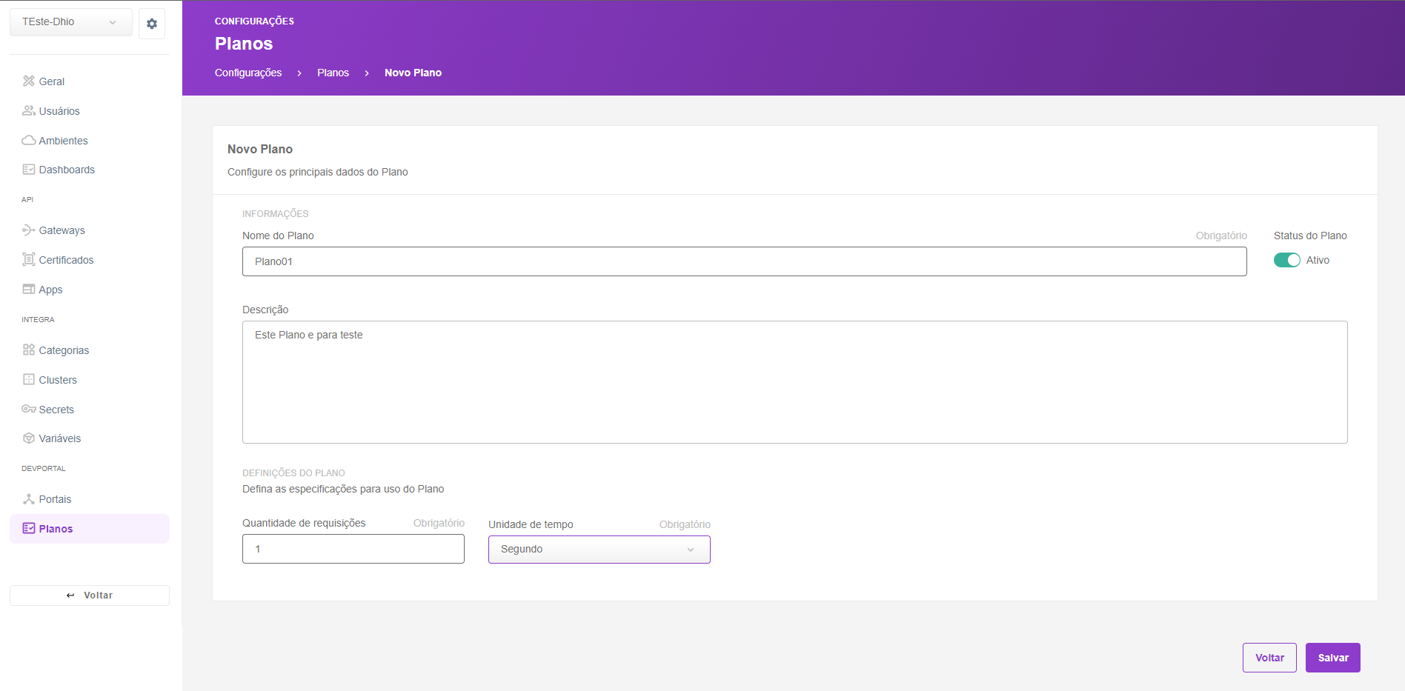This screenshot has width=1405, height=691.
Task: Click the Ambientes cloud icon
Action: [x=29, y=141]
